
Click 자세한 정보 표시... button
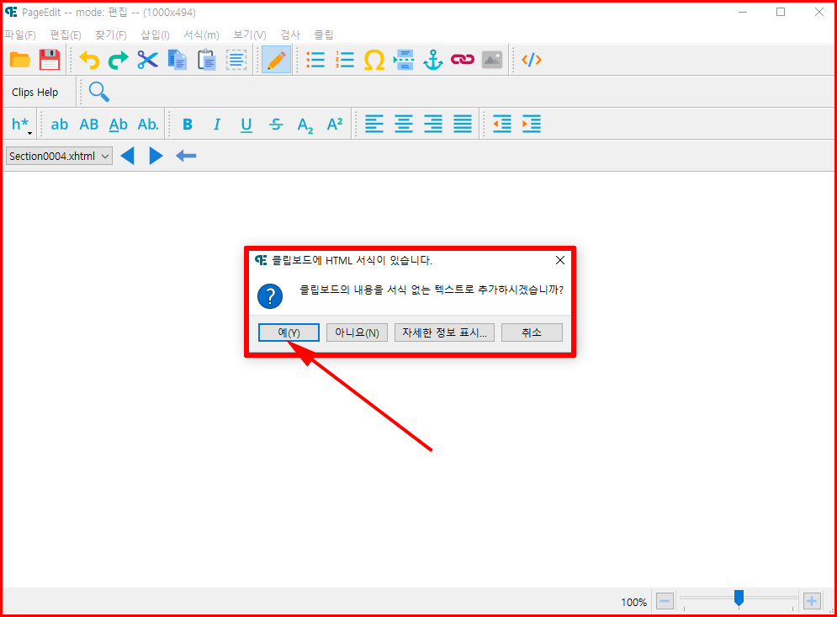pyautogui.click(x=445, y=332)
